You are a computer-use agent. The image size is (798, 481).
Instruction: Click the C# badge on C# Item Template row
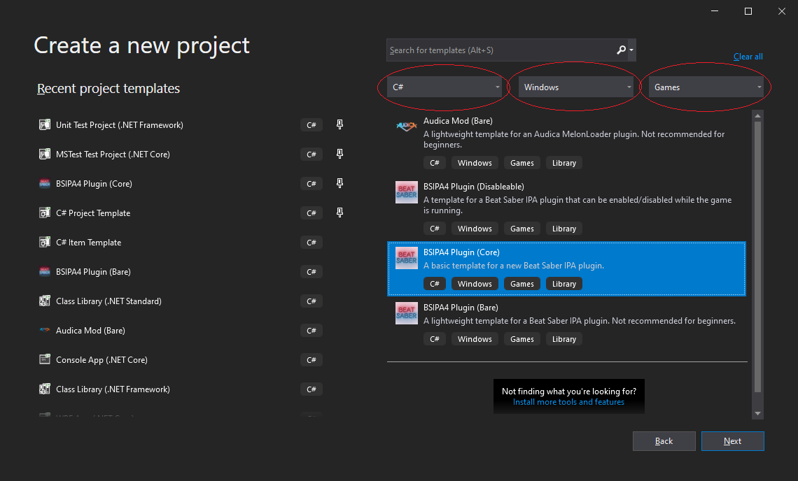[311, 242]
